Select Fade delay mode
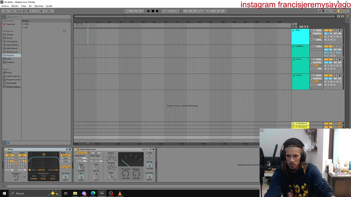The height and width of the screenshot is (197, 351). point(65,158)
